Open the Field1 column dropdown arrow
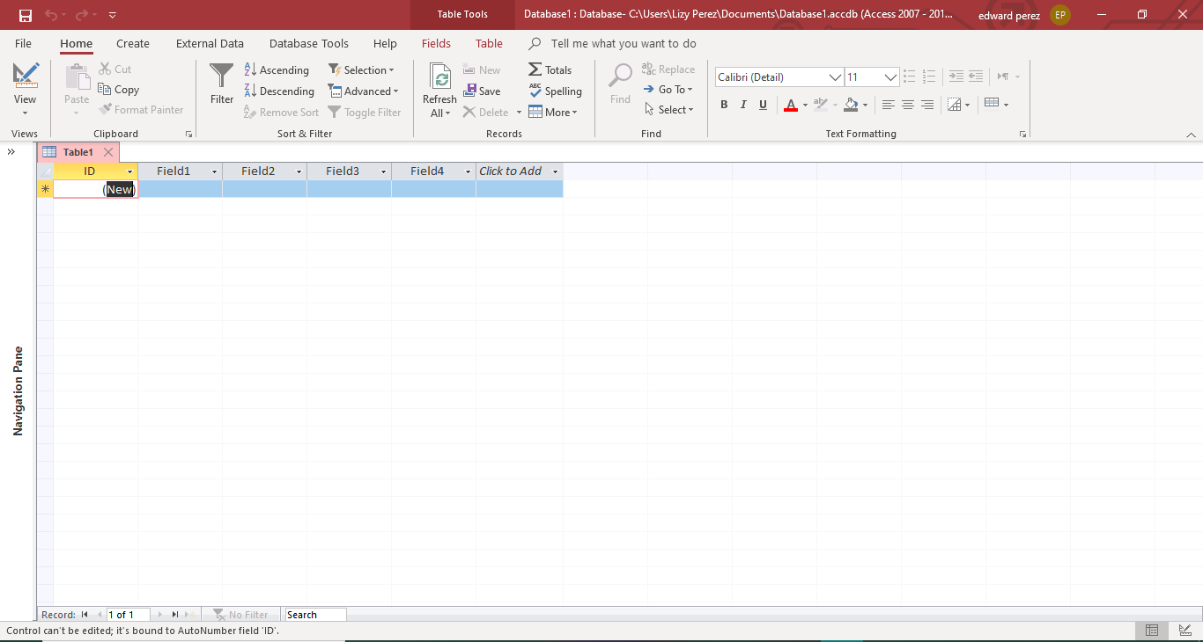1203x642 pixels. point(213,171)
